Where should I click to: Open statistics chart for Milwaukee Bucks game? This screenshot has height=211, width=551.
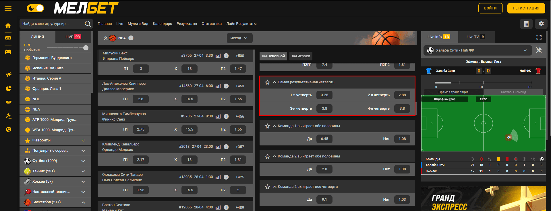coord(218,56)
